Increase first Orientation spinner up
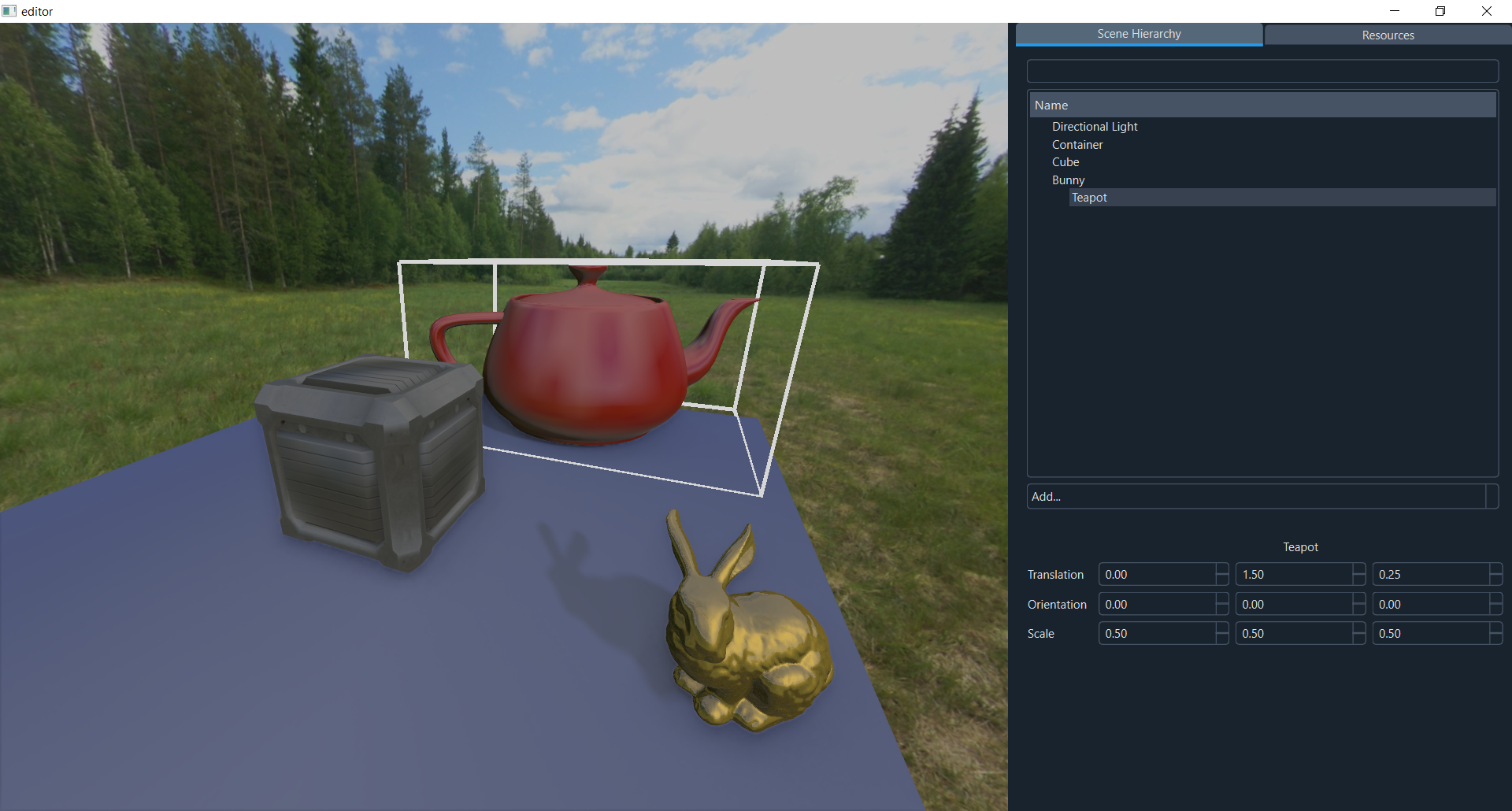Screen dimensions: 1512x811 [1222, 598]
